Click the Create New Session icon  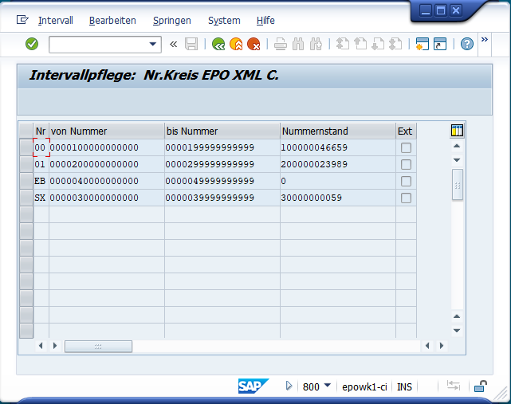423,44
